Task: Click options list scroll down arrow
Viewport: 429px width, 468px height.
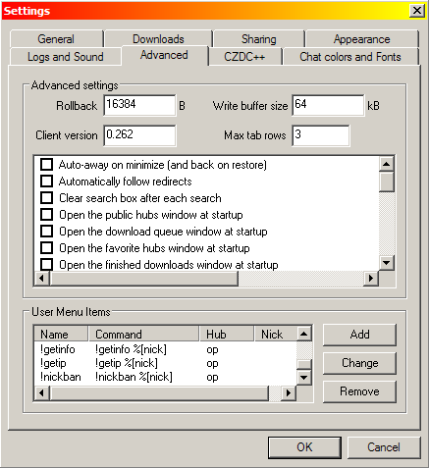Action: click(387, 263)
